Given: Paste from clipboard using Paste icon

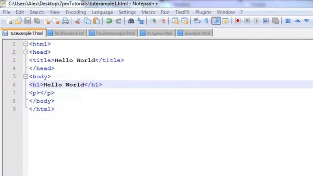Looking at the screenshot, I should [x=97, y=21].
